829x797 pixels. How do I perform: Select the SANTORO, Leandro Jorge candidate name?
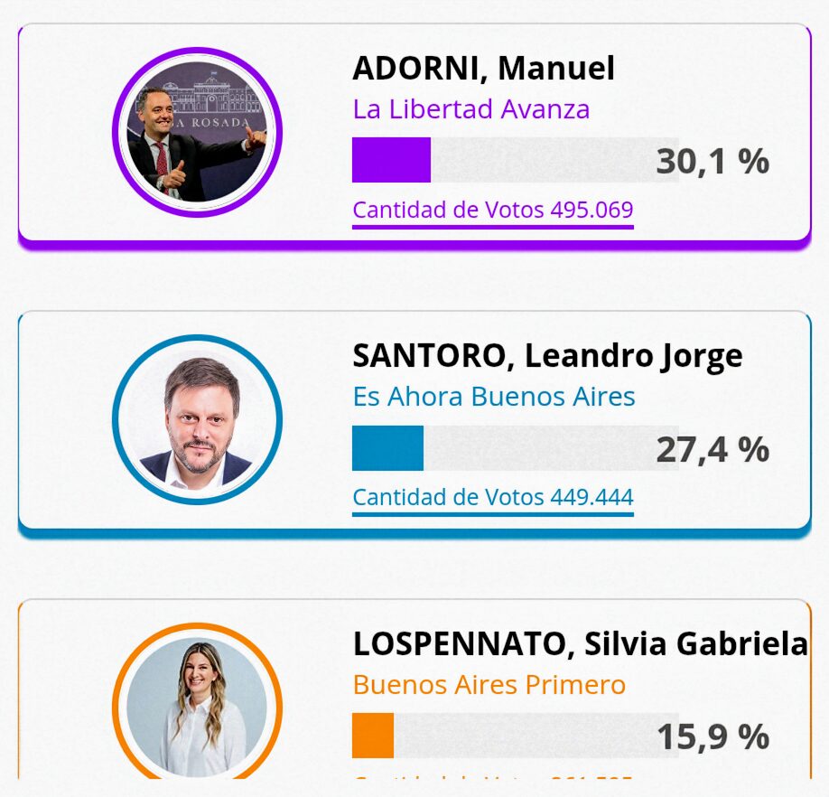[547, 355]
